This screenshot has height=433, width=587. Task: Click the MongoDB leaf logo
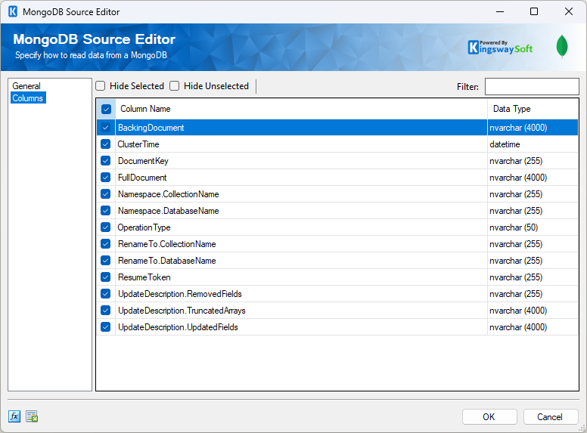pos(562,47)
